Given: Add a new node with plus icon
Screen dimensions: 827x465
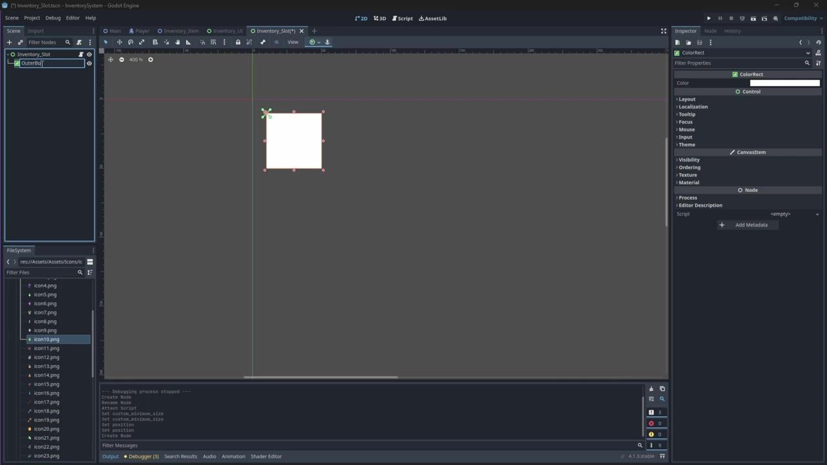Looking at the screenshot, I should 9,42.
